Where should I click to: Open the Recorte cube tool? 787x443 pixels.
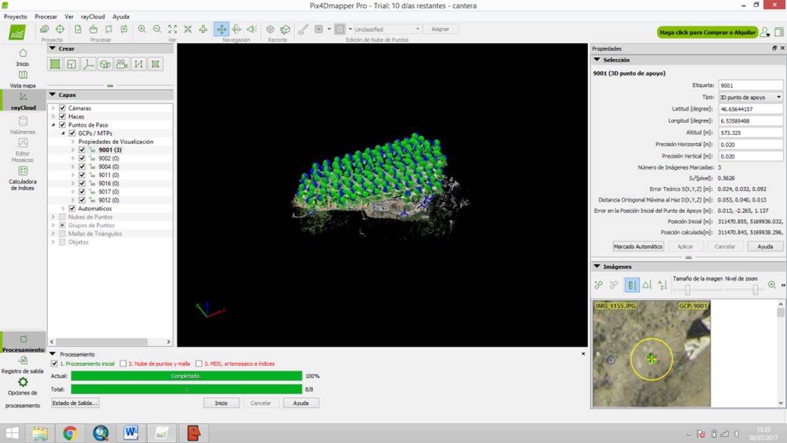point(270,28)
